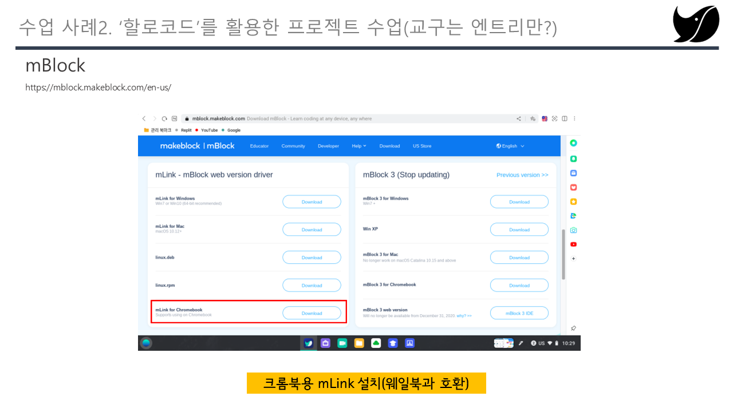The height and width of the screenshot is (412, 733).
Task: Open the Download nav item
Action: 389,146
